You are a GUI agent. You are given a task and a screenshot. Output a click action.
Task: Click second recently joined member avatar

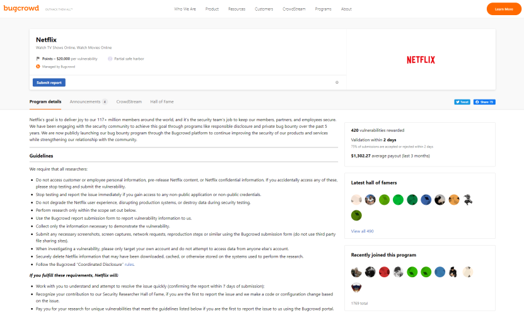tap(370, 272)
